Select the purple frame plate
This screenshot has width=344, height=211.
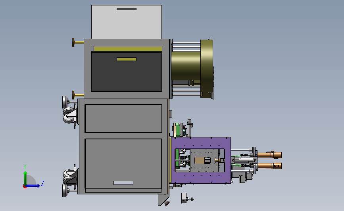point(201,143)
